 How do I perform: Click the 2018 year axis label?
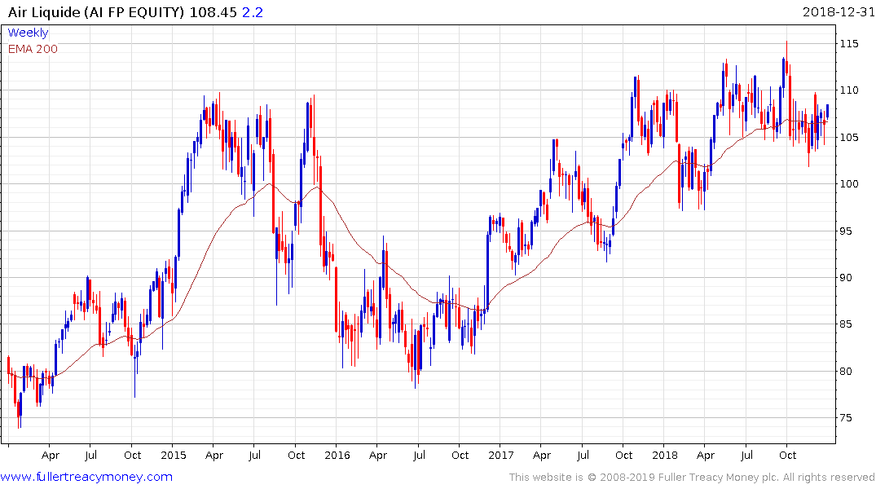(x=665, y=456)
